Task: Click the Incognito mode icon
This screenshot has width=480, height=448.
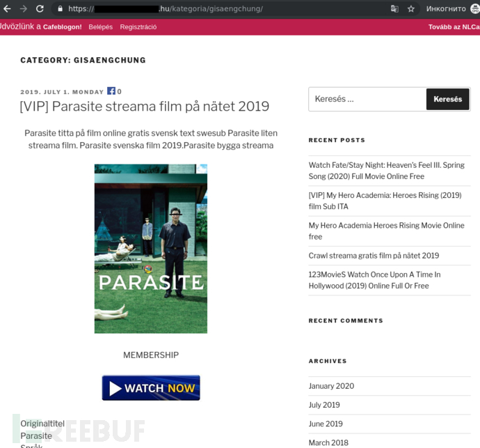Action: click(475, 8)
